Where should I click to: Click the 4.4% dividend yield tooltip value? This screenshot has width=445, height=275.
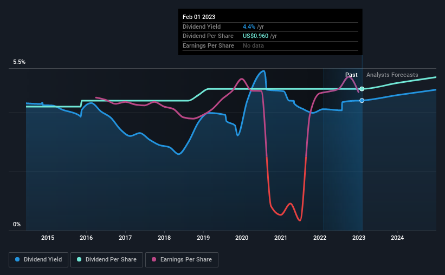coord(248,27)
